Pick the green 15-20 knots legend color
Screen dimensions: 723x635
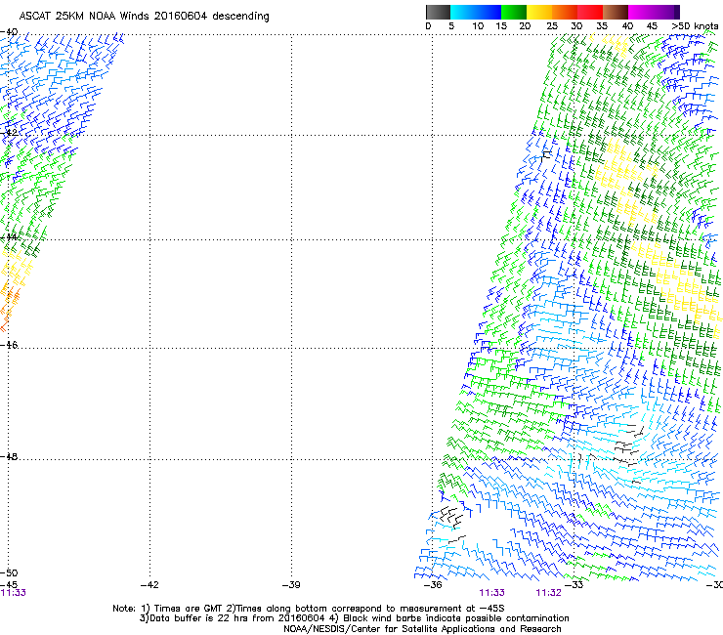514,12
